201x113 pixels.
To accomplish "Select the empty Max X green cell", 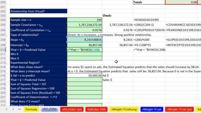I will point(84,58).
